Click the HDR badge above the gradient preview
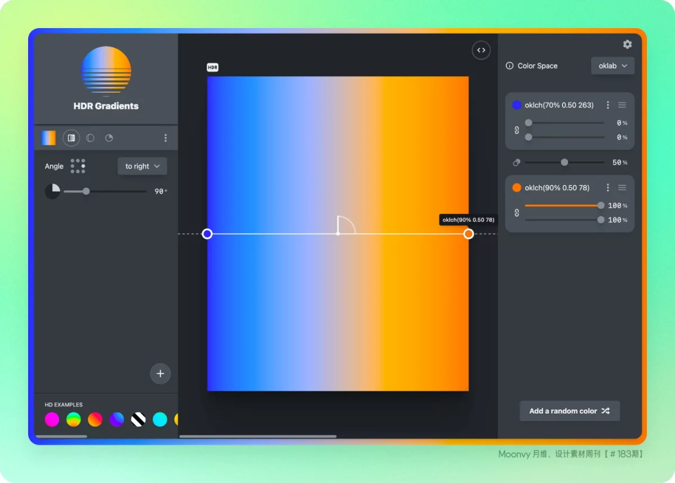 (x=213, y=67)
